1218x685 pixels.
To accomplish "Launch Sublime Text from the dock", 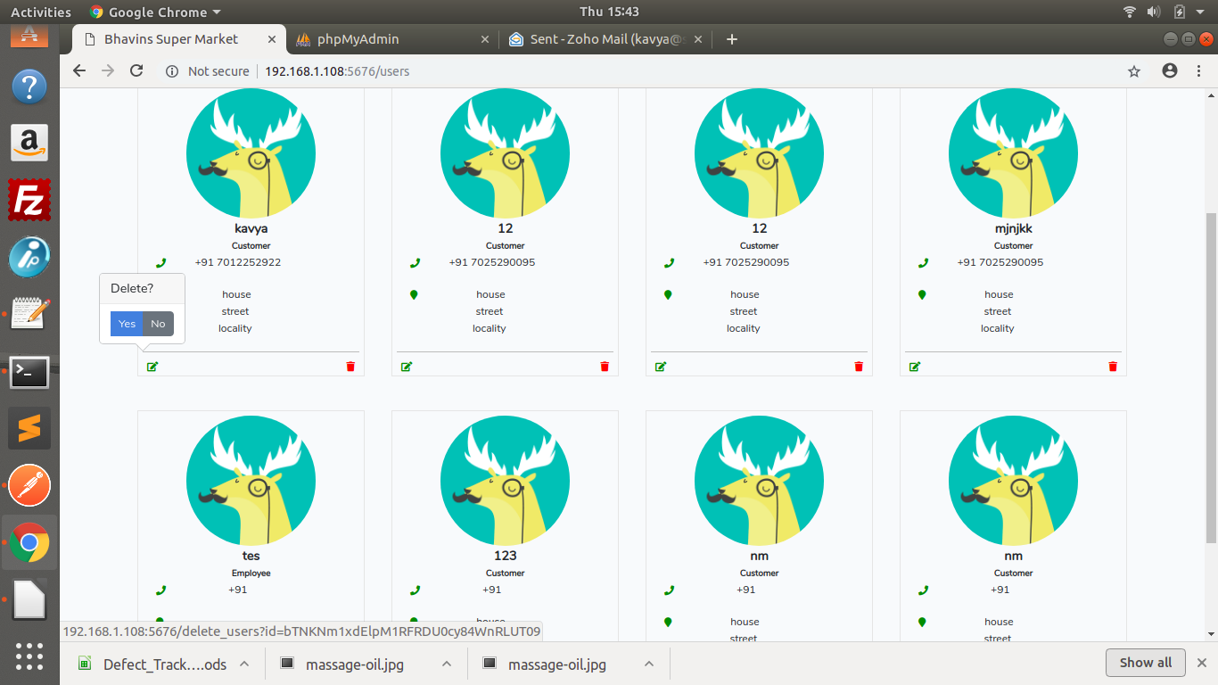I will (x=29, y=429).
